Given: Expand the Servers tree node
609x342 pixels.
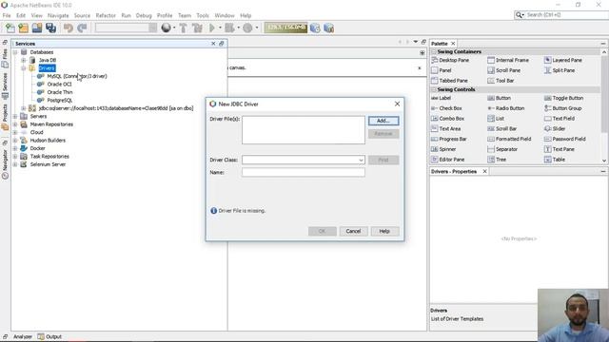Looking at the screenshot, I should tap(15, 116).
